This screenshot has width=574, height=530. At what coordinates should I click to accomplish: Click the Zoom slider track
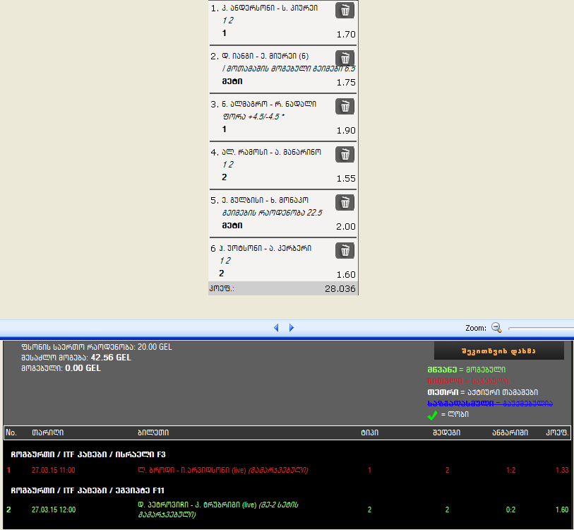coord(541,329)
